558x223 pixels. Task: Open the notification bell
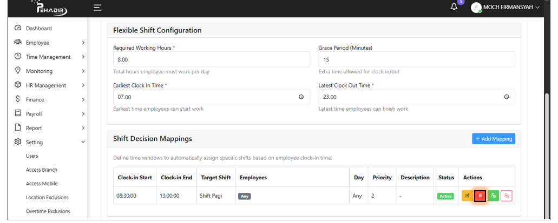tap(454, 7)
